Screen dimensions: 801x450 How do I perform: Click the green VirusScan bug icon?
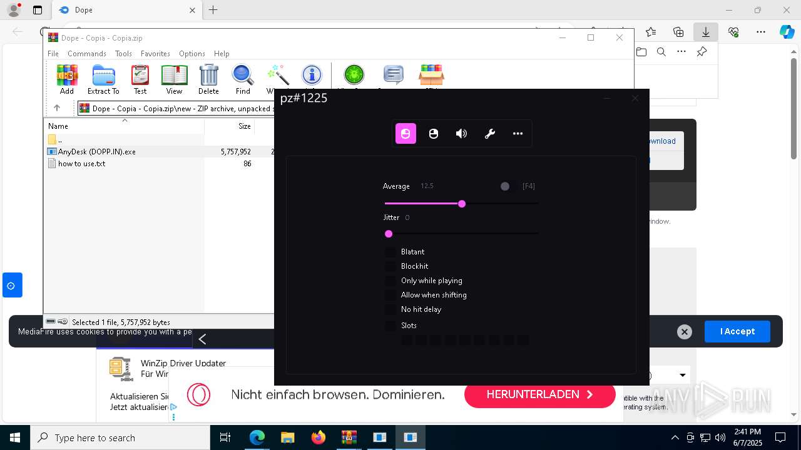pos(354,76)
